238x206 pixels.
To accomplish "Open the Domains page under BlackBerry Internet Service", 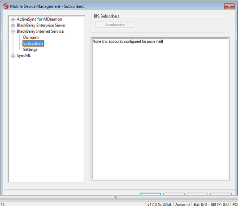I will pos(31,37).
